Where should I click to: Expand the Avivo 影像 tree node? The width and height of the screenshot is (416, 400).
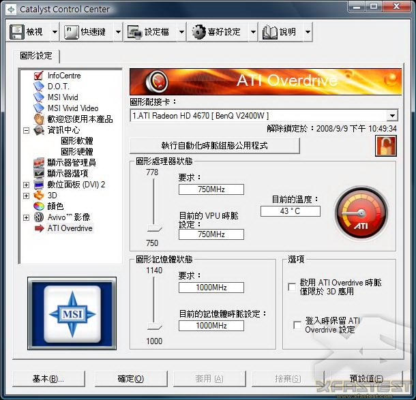(27, 217)
